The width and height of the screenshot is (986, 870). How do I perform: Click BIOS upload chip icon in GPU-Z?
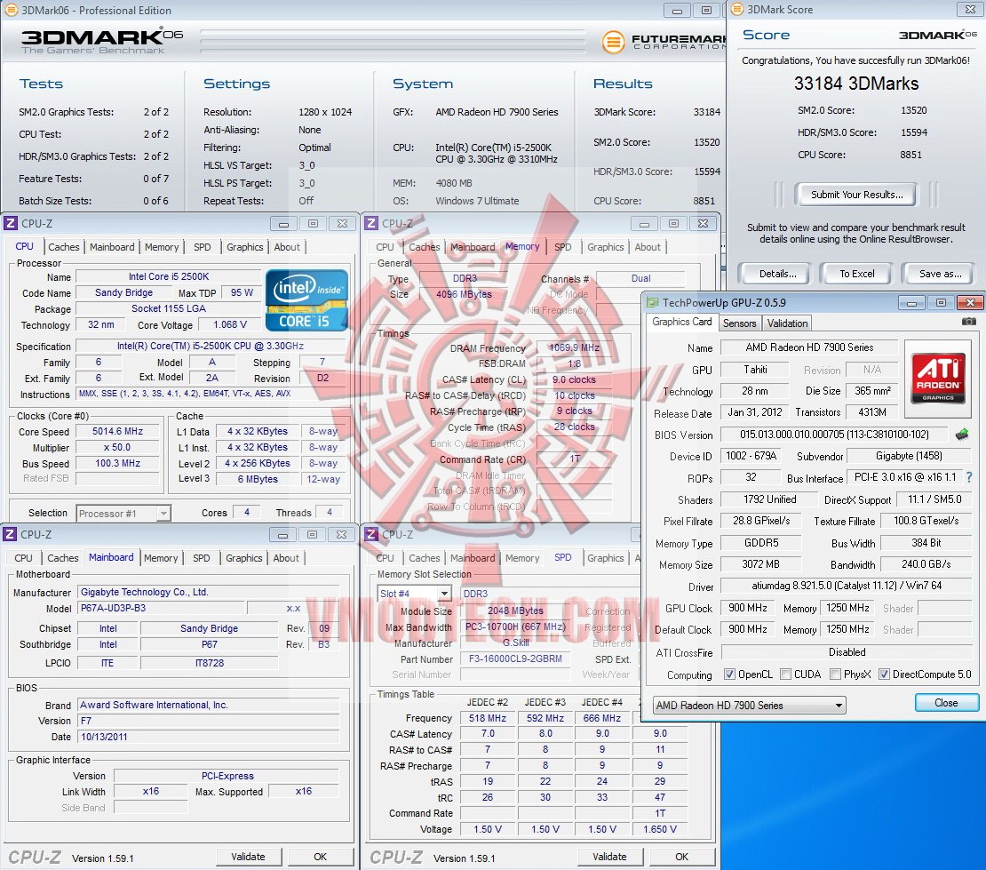tap(961, 434)
